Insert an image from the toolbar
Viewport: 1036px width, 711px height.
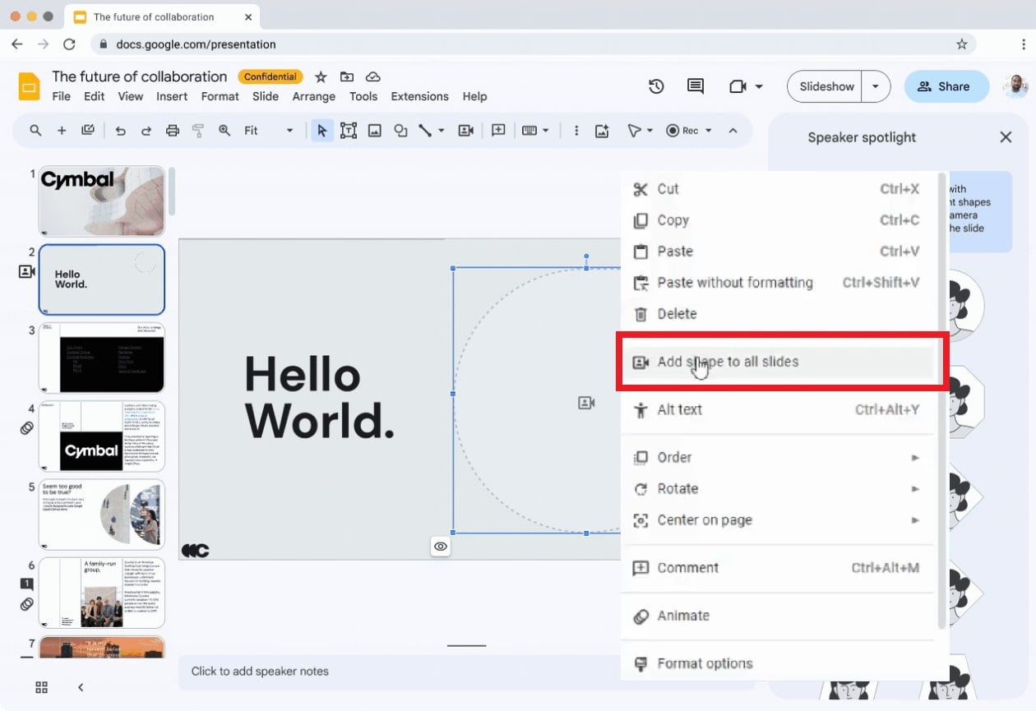coord(375,131)
